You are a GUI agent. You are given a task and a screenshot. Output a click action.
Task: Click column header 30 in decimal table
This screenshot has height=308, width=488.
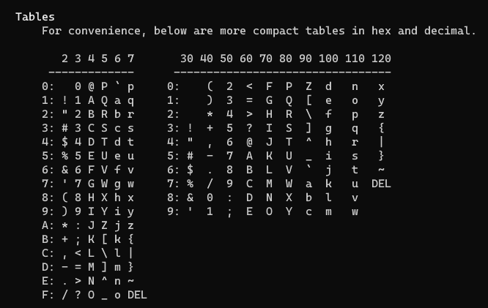(x=187, y=59)
